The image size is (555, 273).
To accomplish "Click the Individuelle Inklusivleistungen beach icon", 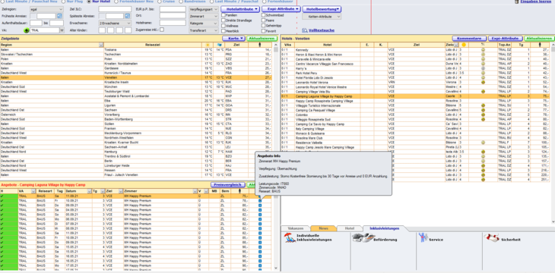I will pyautogui.click(x=290, y=238).
